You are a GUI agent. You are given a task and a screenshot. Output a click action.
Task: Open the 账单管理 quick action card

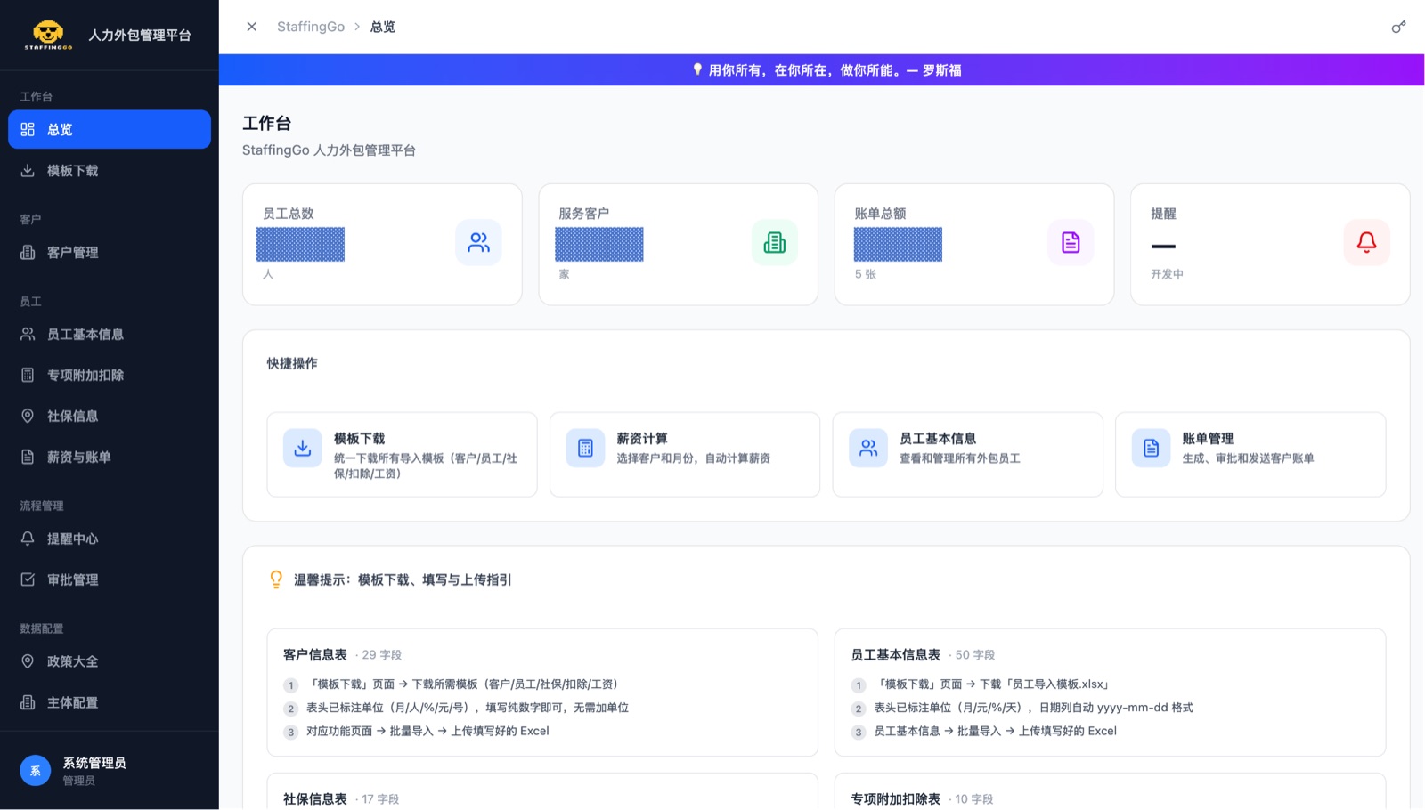click(1250, 454)
